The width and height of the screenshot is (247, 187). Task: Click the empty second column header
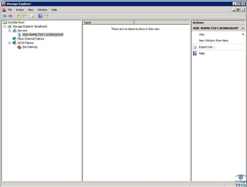click(x=162, y=23)
